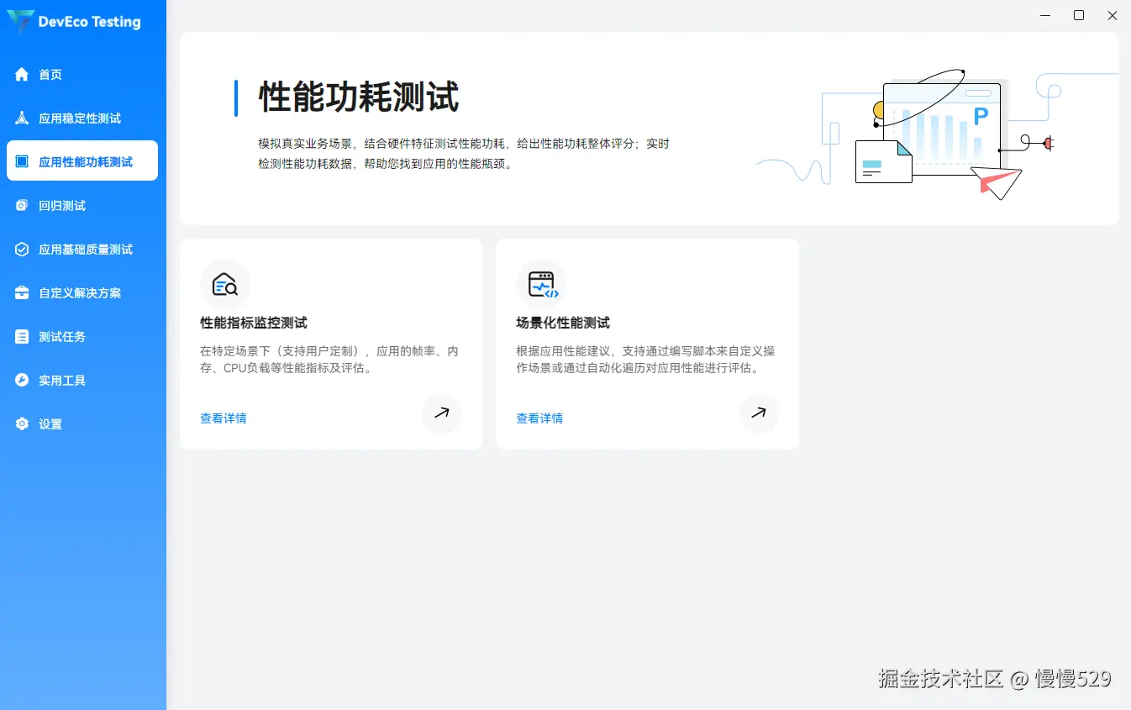The width and height of the screenshot is (1131, 710).
Task: Click the 性能指标监控测试 card icon
Action: click(225, 284)
